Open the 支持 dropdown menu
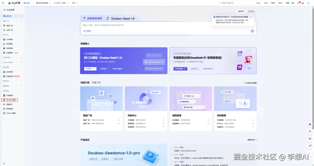 coord(281,3)
